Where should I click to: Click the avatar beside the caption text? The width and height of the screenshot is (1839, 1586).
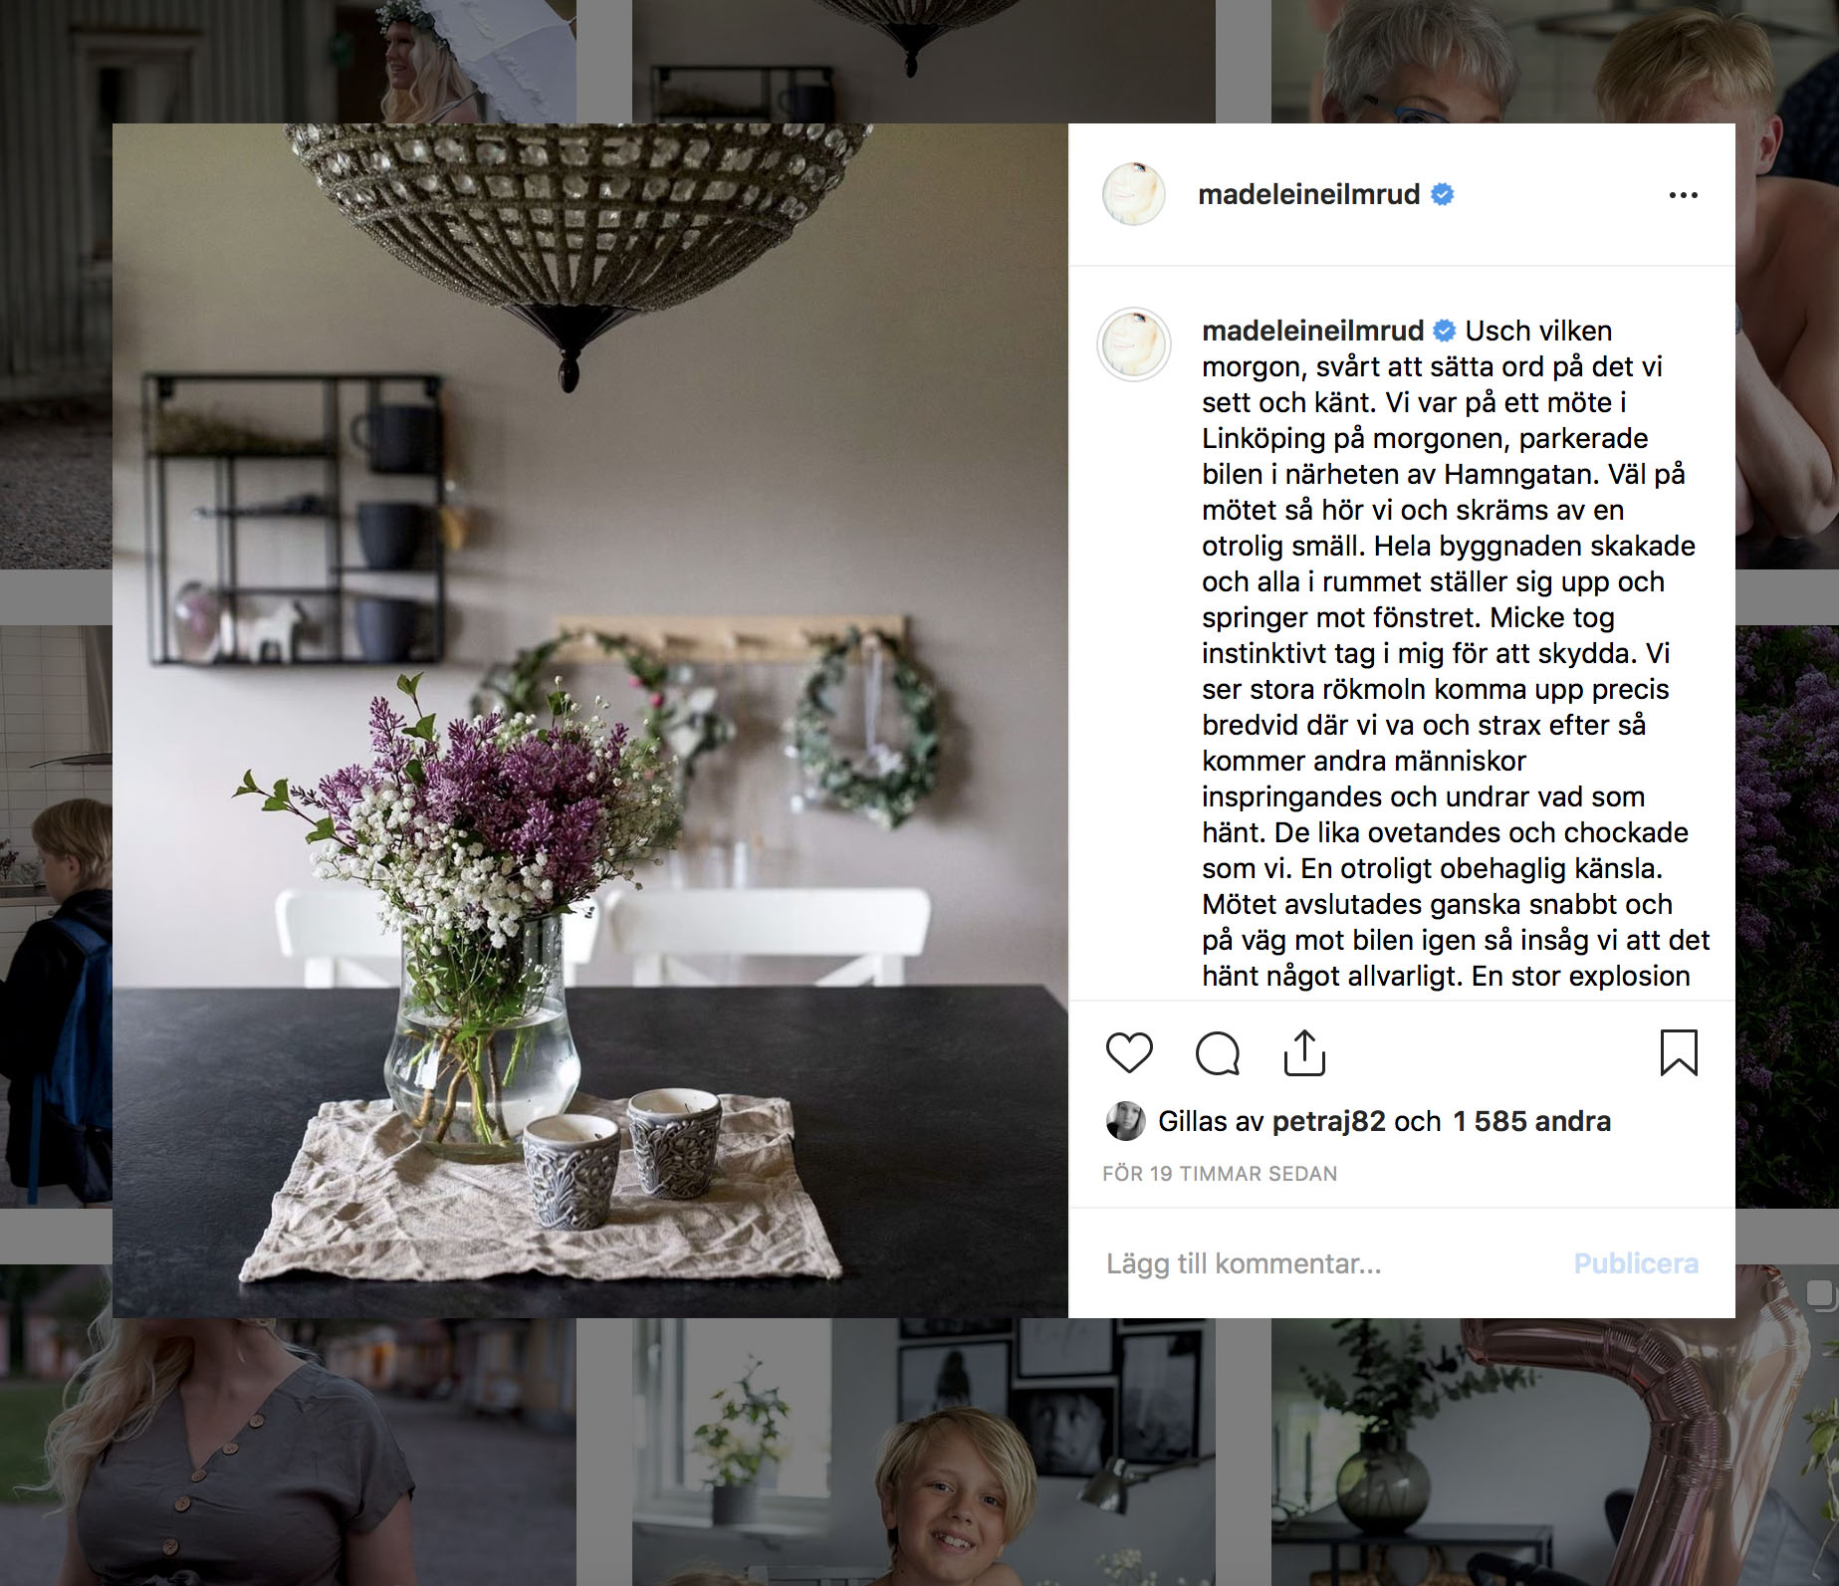(x=1133, y=344)
